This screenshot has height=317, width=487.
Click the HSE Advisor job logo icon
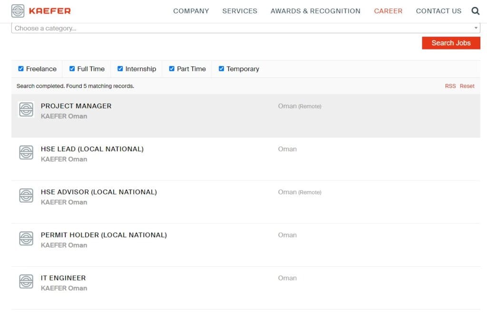coord(26,195)
